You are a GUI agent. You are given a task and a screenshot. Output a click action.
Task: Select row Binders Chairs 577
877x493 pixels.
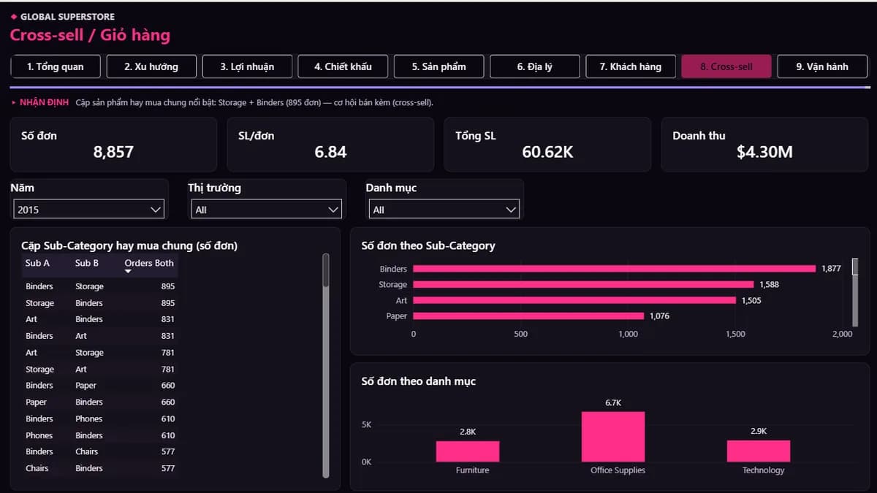[x=100, y=451]
